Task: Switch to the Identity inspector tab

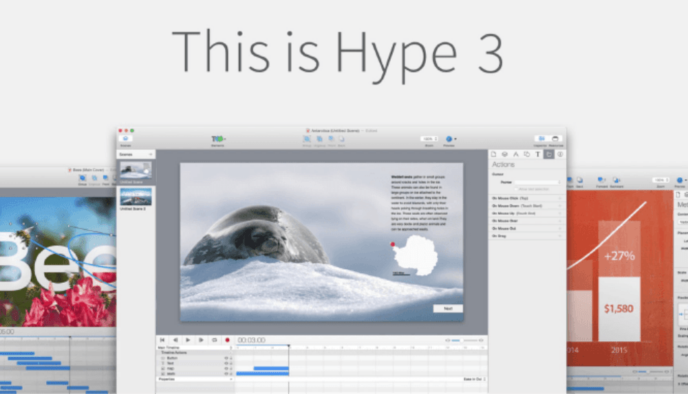Action: [560, 154]
